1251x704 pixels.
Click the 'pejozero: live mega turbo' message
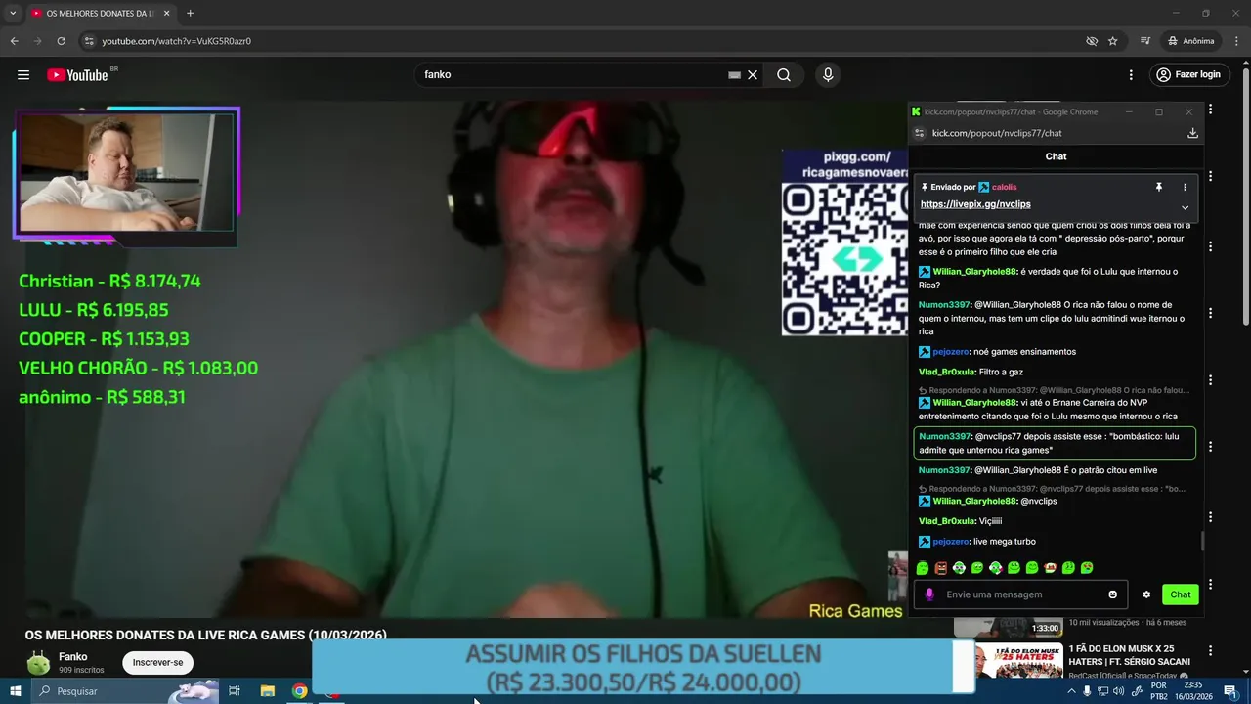tap(976, 542)
